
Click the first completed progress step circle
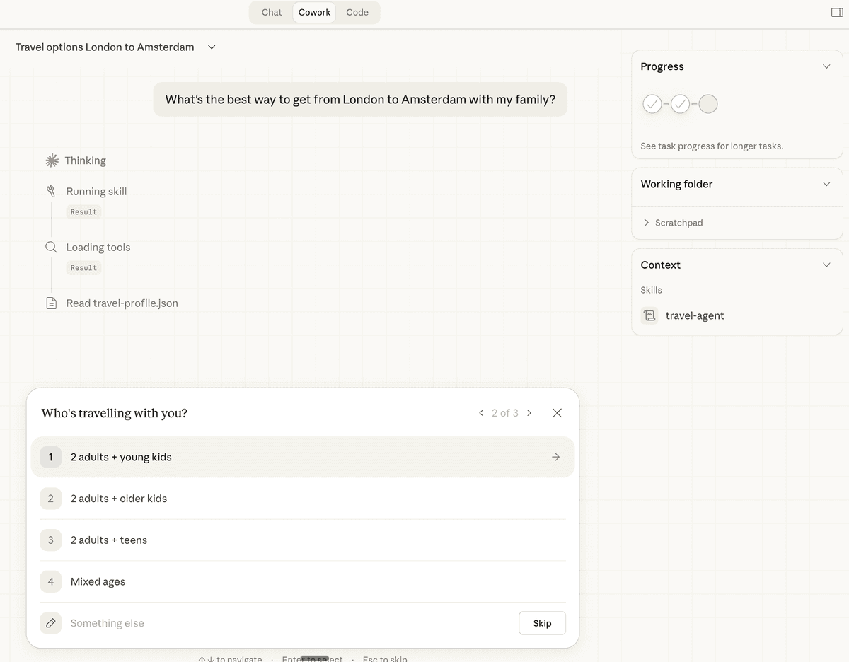[652, 104]
